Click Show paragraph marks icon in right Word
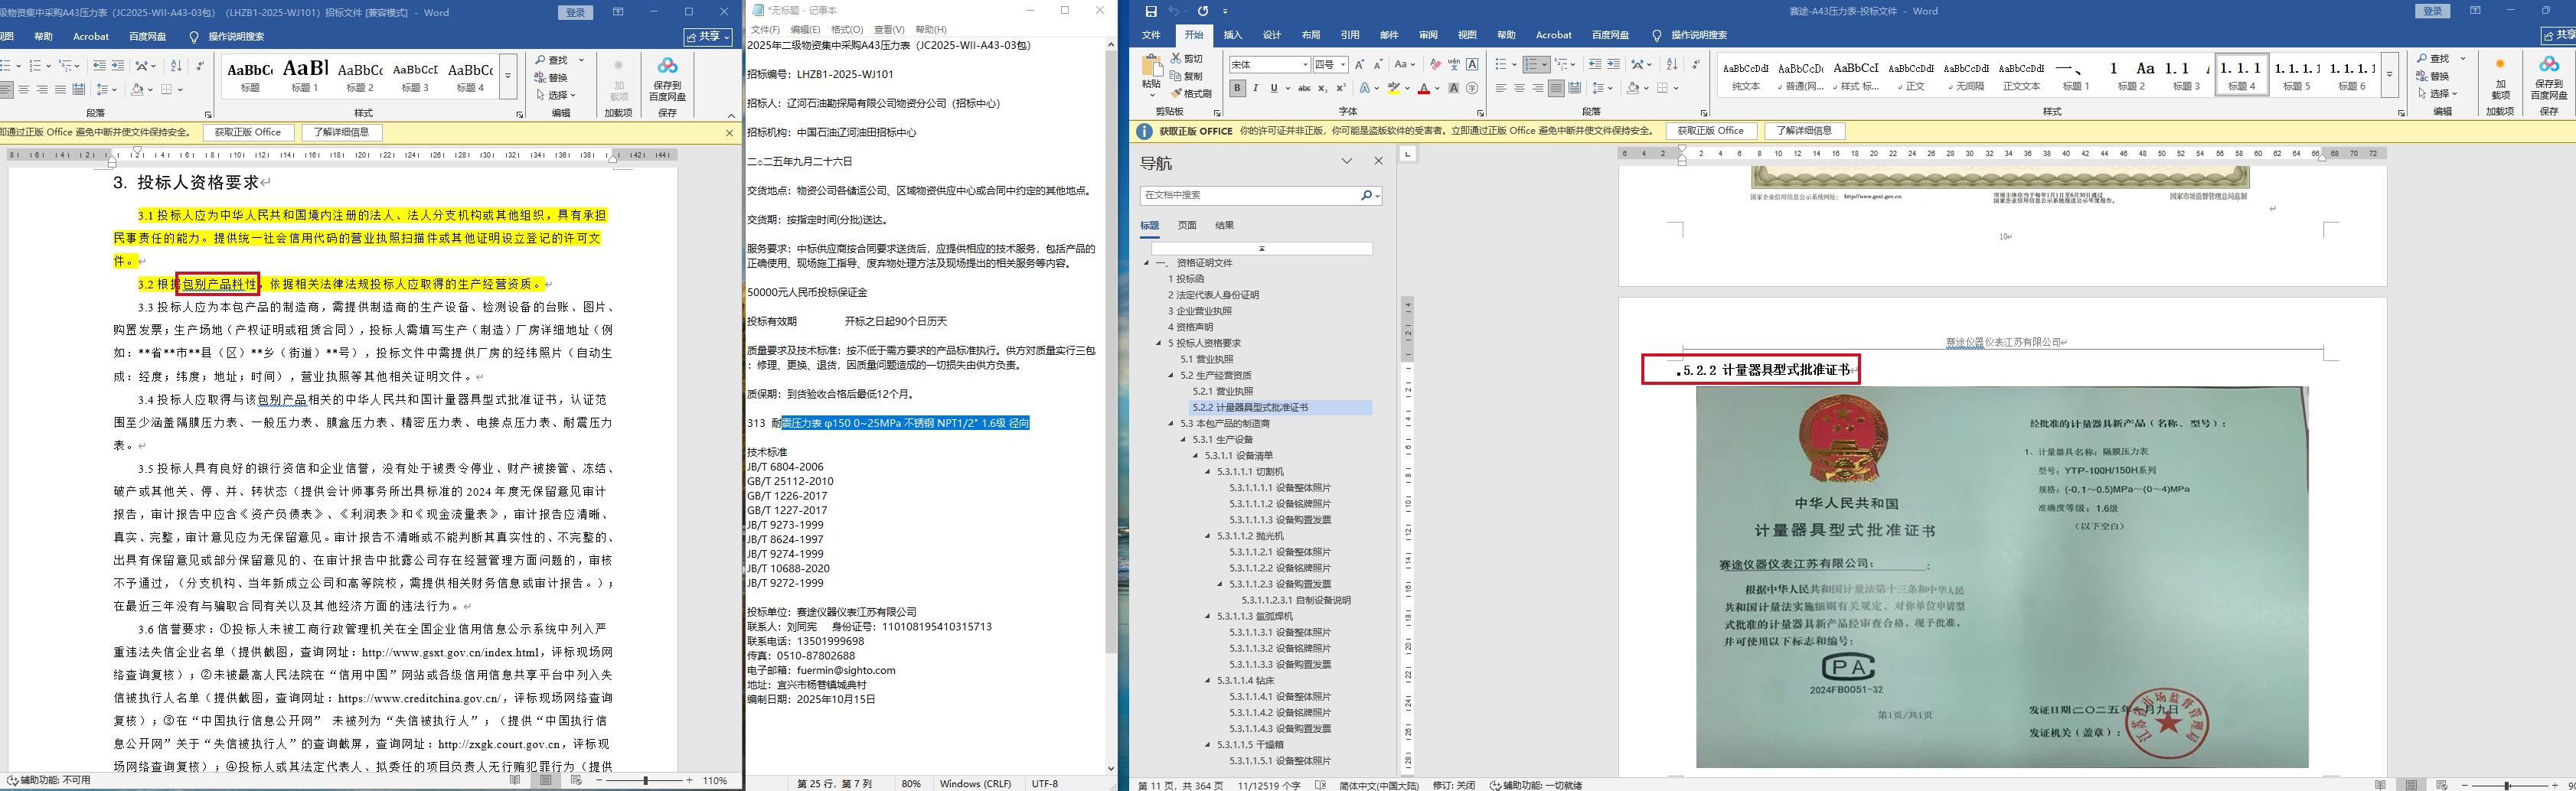Viewport: 2576px width, 791px height. pos(1695,64)
